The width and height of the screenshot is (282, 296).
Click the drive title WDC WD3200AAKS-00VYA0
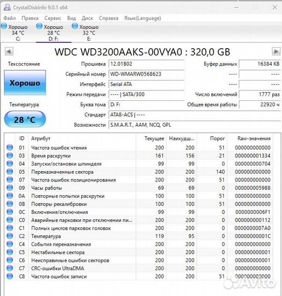118,52
